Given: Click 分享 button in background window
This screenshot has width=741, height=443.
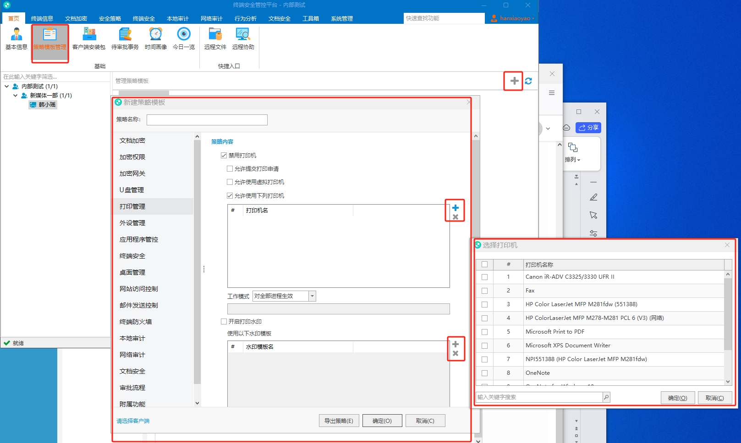Looking at the screenshot, I should 588,128.
